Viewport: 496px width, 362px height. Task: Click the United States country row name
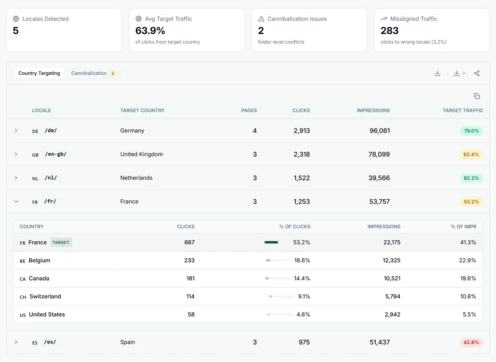click(x=47, y=314)
